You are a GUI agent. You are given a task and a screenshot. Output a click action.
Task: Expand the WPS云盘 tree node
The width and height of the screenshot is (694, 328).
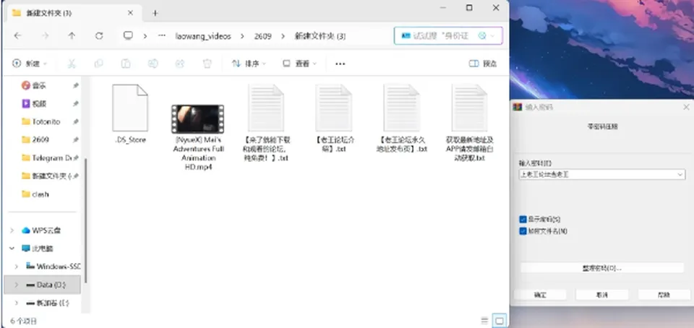pyautogui.click(x=12, y=230)
